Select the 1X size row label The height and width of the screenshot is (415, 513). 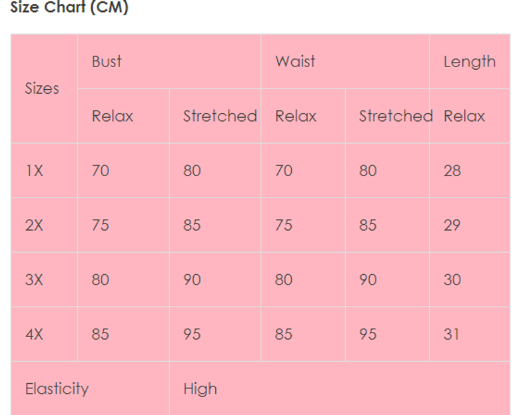[44, 170]
